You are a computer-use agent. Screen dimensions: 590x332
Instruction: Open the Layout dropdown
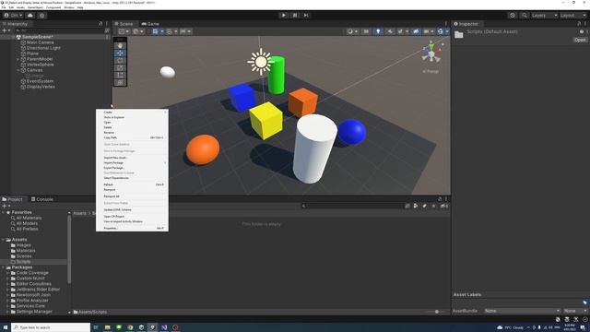[573, 16]
